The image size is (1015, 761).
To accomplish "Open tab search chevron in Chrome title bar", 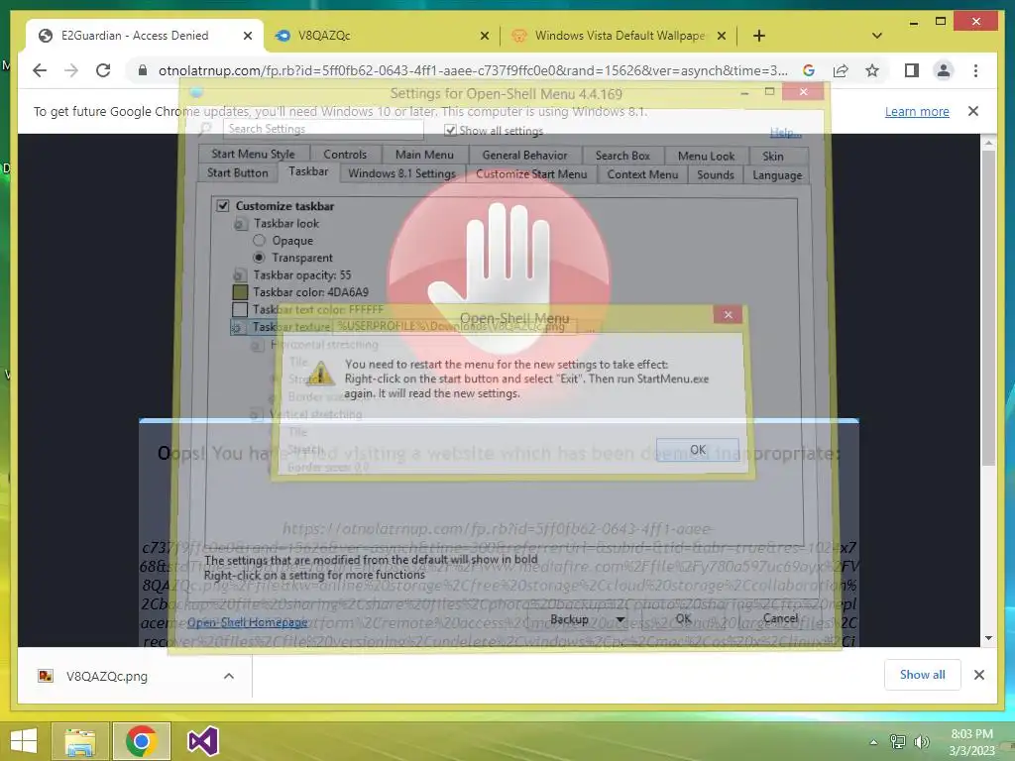I will point(876,36).
